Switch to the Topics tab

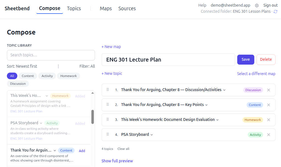74,9
